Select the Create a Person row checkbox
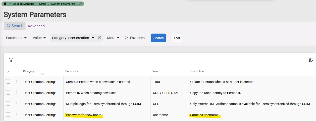Screen dimensions: 316x122 pyautogui.click(x=8, y=81)
